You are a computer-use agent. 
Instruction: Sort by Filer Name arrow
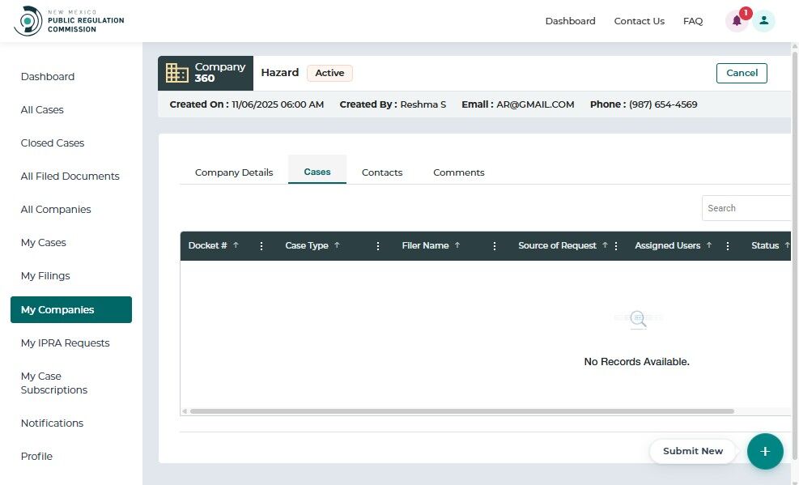click(x=457, y=245)
